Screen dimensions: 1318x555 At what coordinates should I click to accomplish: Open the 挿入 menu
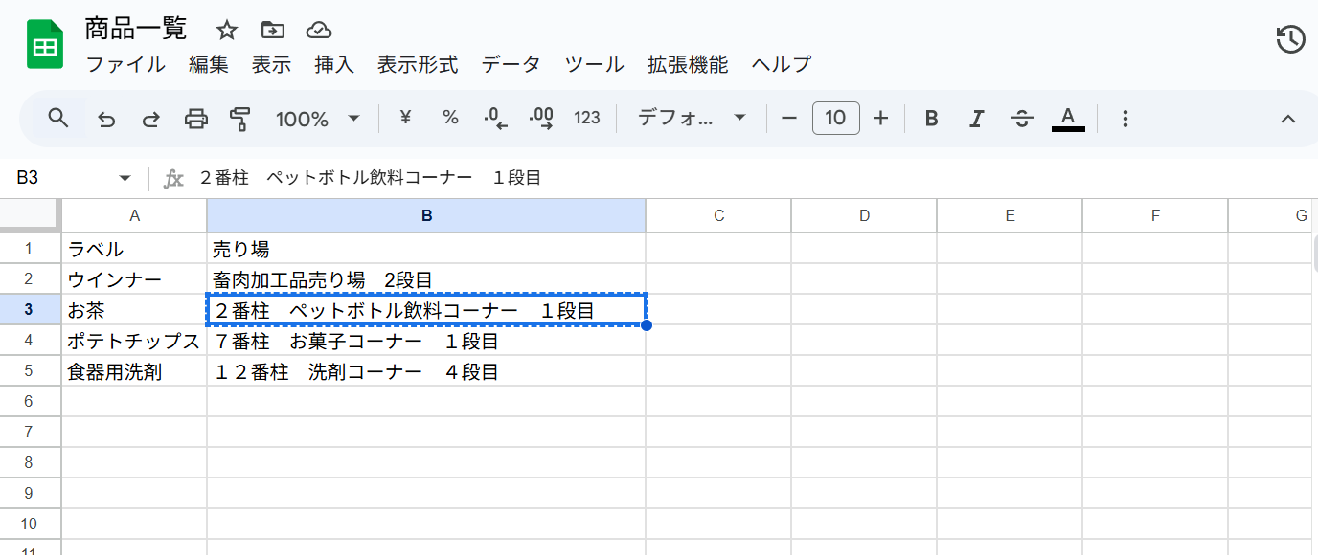334,65
